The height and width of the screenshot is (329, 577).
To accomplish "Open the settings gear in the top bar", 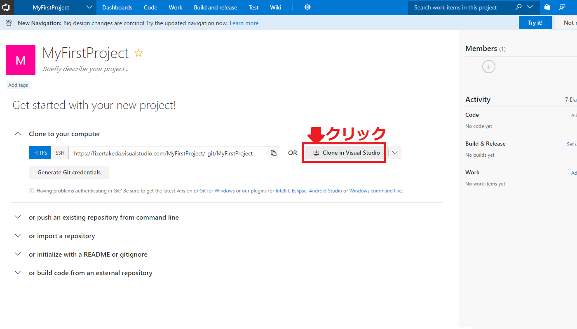I will 307,7.
